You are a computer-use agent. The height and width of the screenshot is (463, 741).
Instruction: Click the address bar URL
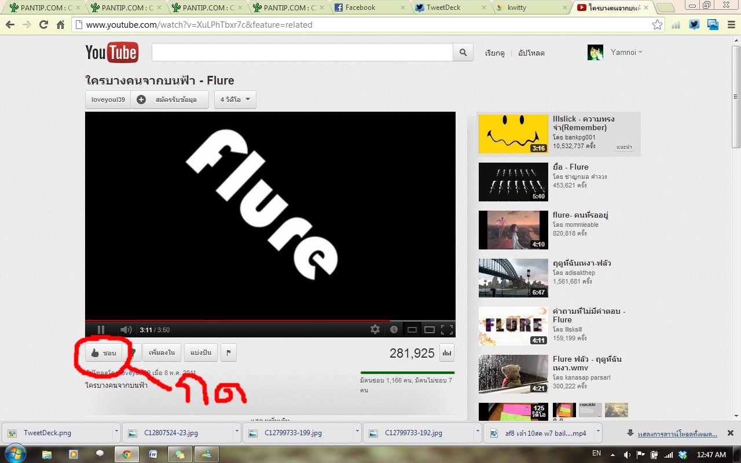pyautogui.click(x=199, y=25)
